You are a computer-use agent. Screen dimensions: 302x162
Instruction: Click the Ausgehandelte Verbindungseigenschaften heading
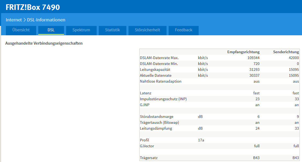coord(44,43)
